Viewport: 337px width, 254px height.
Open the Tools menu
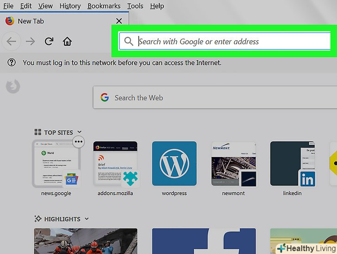coord(135,6)
